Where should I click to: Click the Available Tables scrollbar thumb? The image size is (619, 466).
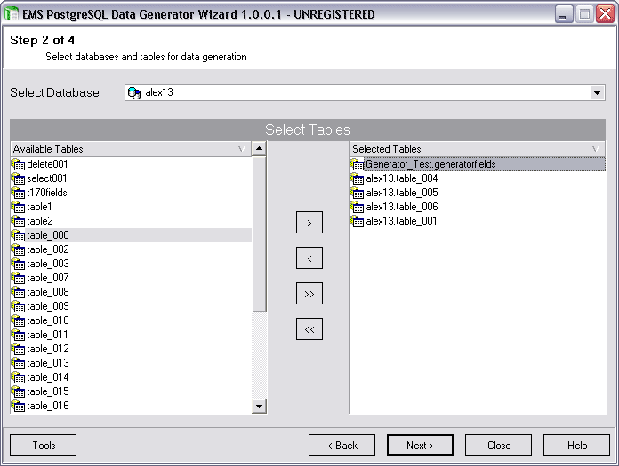click(x=259, y=234)
